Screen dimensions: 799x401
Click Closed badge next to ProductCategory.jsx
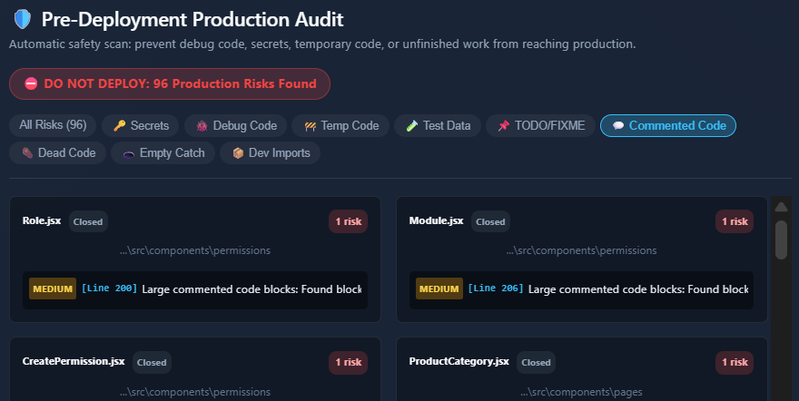(536, 362)
